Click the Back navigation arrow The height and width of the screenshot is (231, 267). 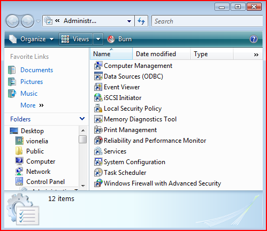[12, 21]
